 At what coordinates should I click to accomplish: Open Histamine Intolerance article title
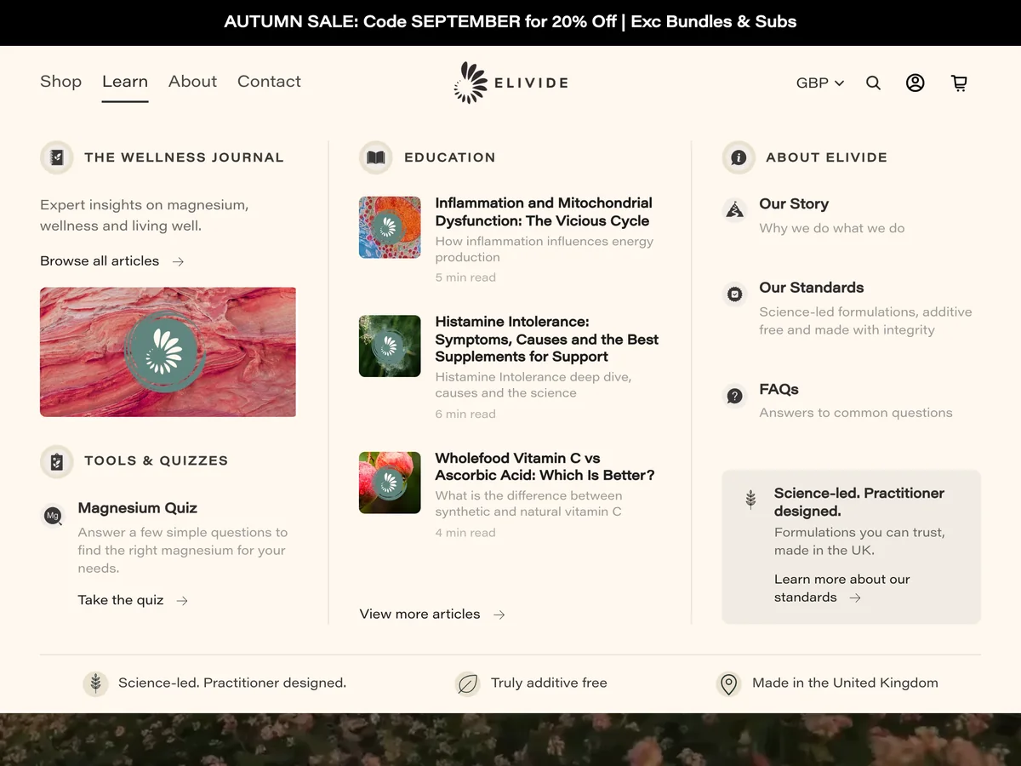tap(547, 339)
